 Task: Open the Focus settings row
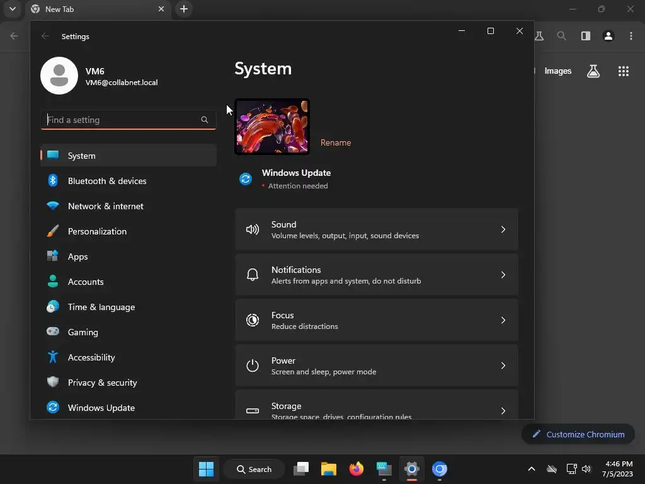tap(377, 320)
